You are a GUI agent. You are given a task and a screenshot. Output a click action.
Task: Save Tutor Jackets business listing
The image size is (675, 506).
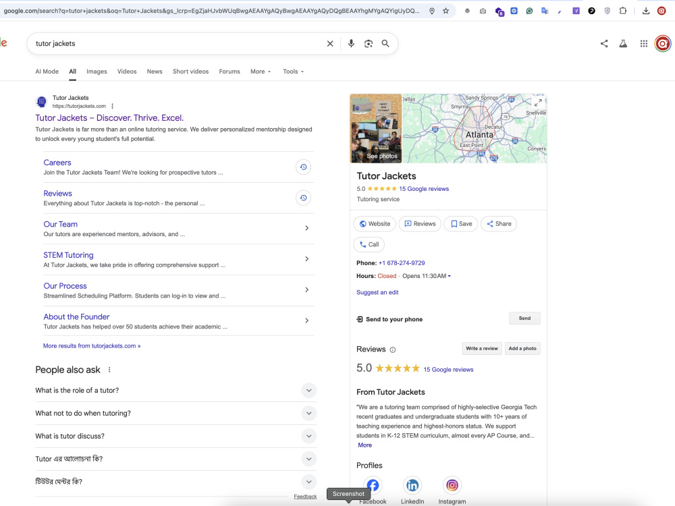pos(461,224)
